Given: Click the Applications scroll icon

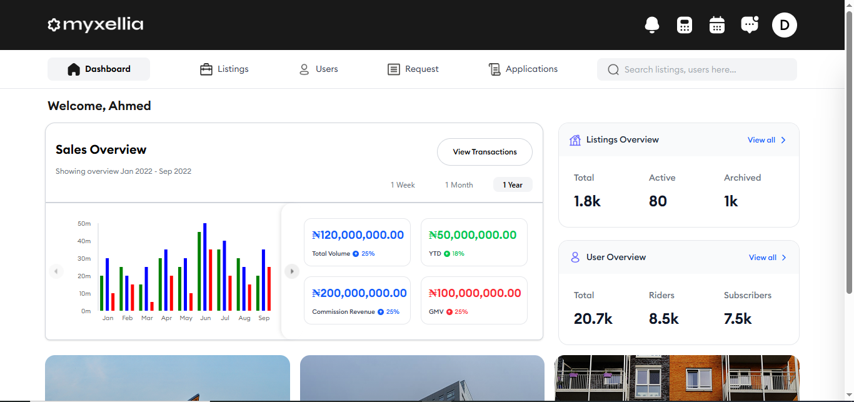Looking at the screenshot, I should click(x=495, y=69).
